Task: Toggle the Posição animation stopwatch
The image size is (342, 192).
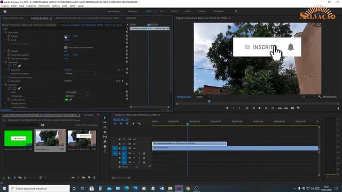Action: click(9, 36)
